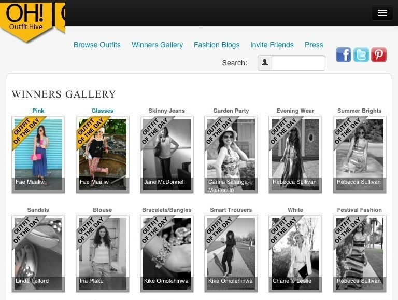Click the Outfit Hive logo badge
Image resolution: width=398 pixels, height=300 pixels.
(26, 19)
